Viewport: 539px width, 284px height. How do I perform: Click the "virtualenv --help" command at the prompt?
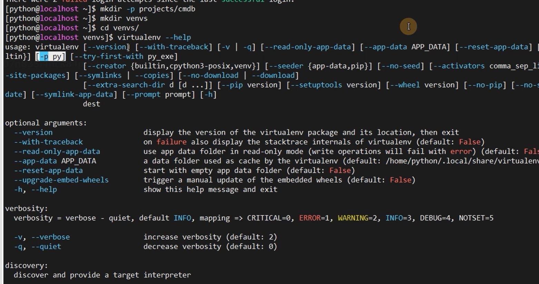tap(154, 38)
